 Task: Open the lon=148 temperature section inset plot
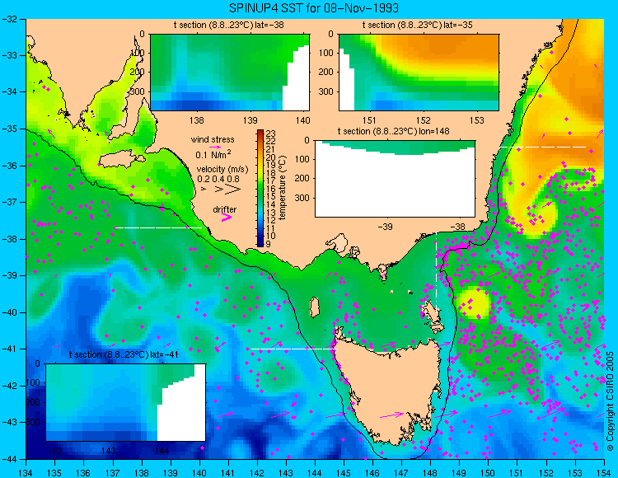[395, 179]
